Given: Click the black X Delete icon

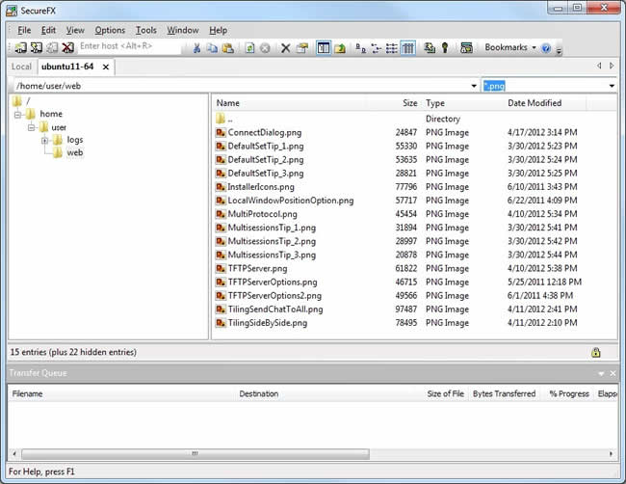Looking at the screenshot, I should (x=285, y=48).
